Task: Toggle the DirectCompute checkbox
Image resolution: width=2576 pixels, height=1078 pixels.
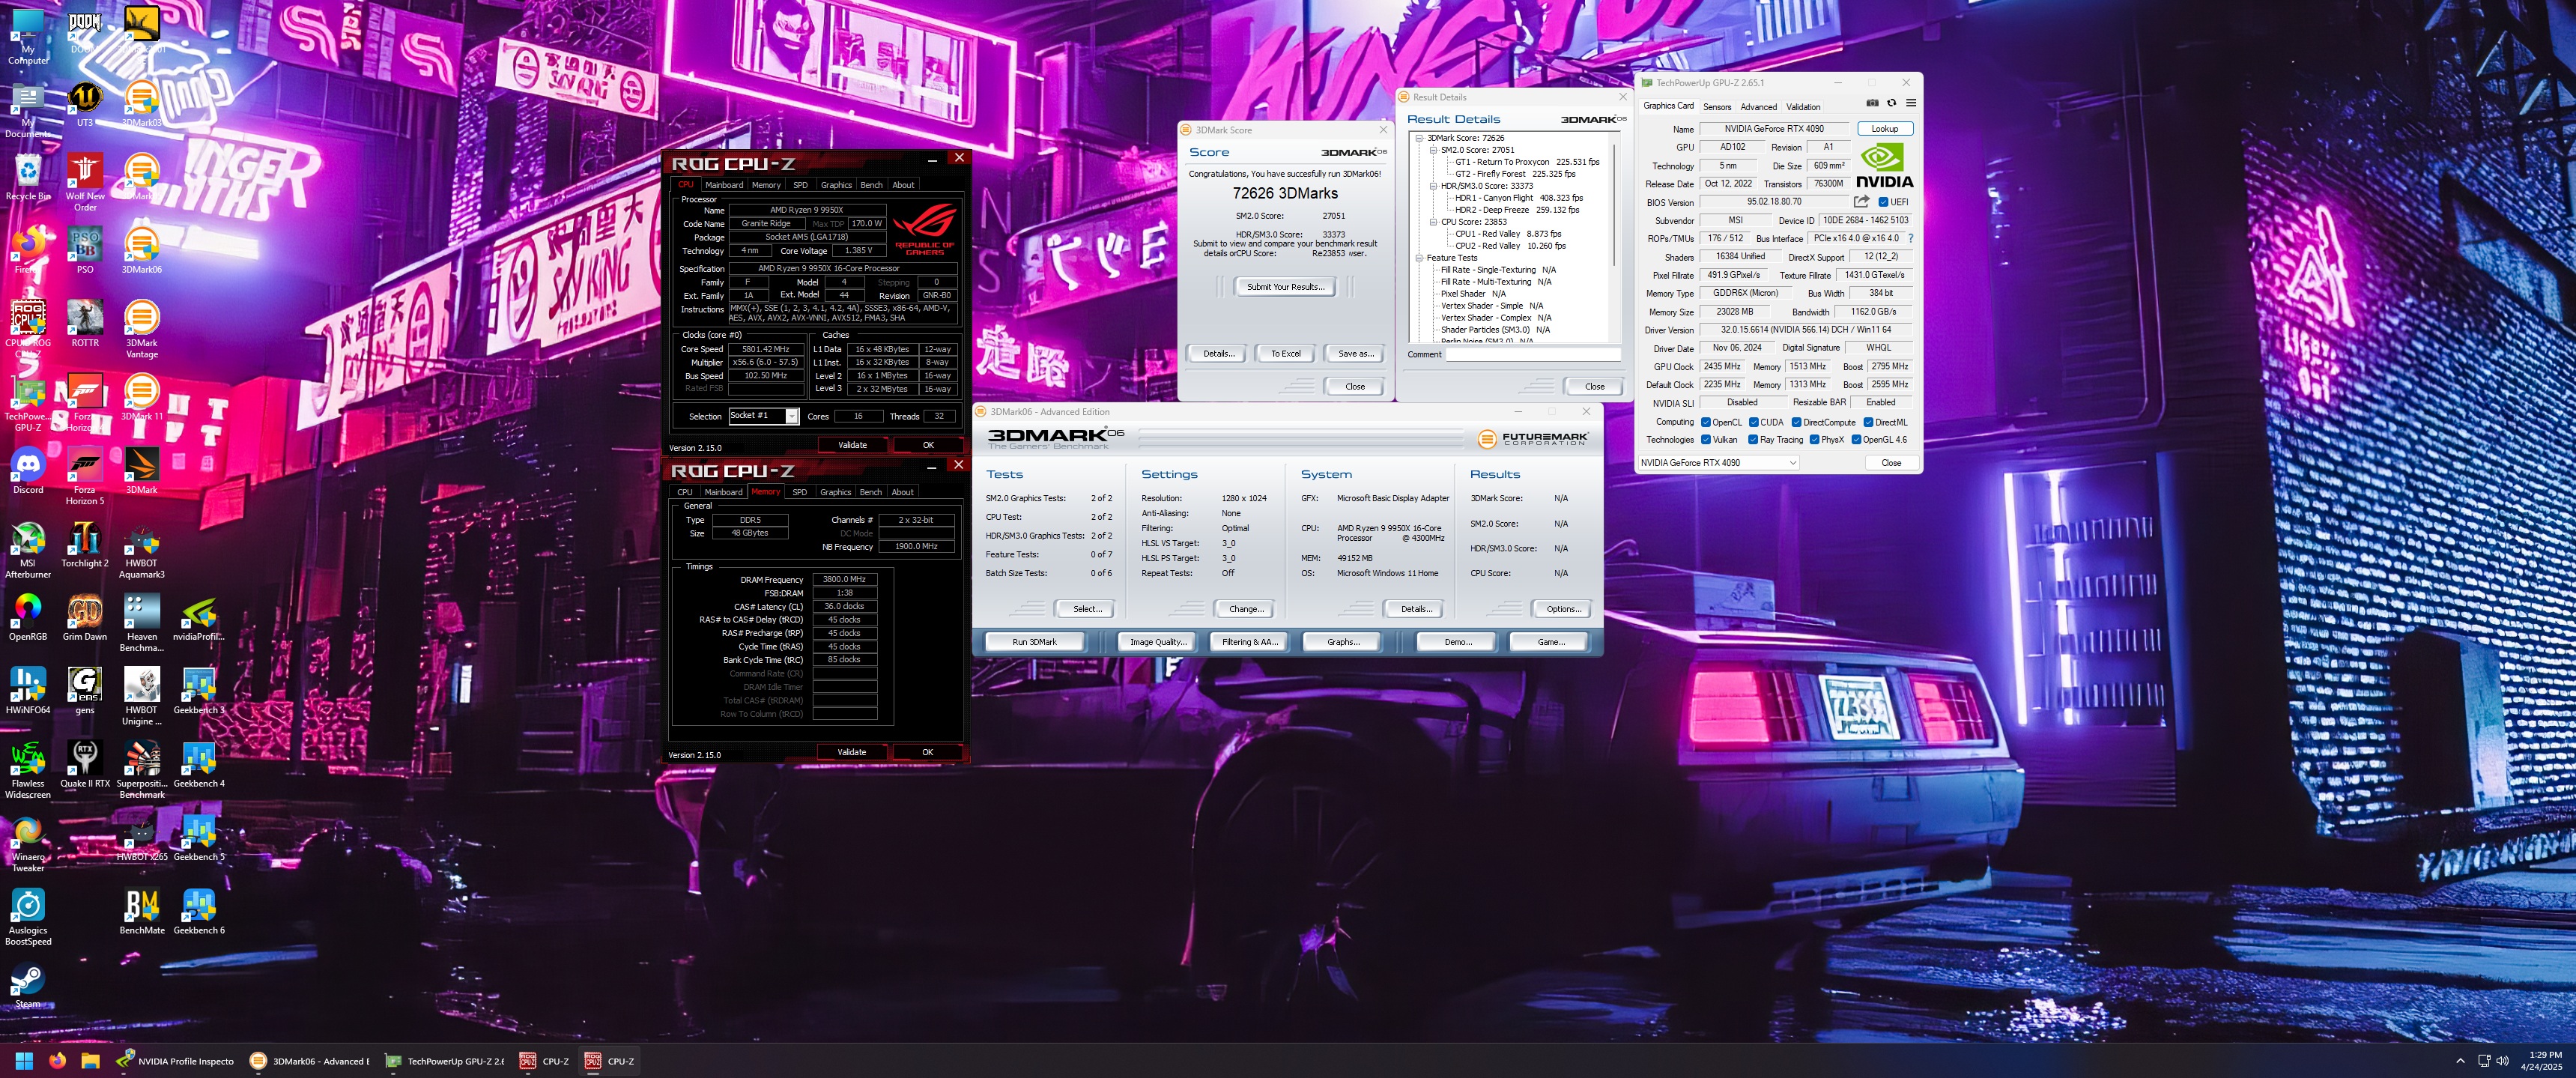Action: [1796, 422]
